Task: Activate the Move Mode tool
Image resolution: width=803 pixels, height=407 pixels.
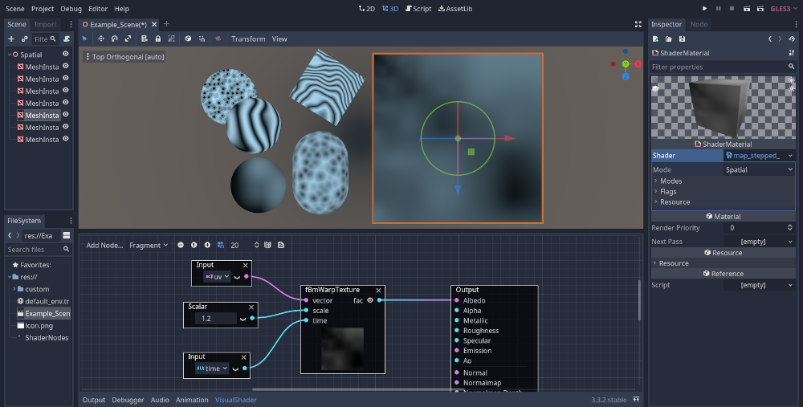Action: pos(101,39)
